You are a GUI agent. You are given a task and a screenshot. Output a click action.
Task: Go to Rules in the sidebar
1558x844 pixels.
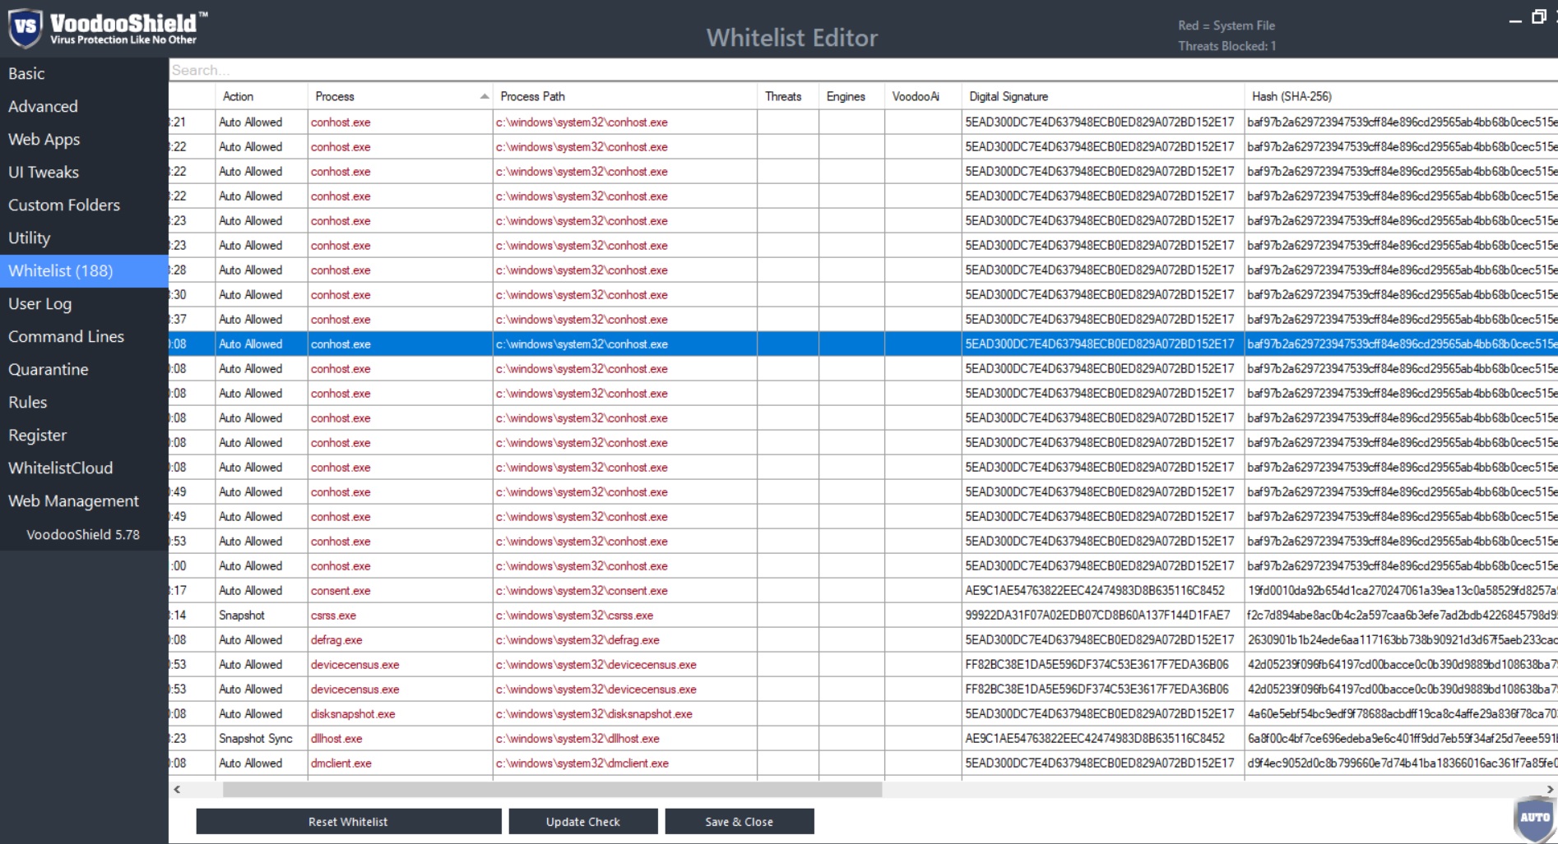coord(84,403)
